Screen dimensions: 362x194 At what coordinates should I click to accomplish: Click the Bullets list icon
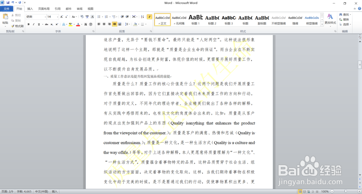point(99,17)
